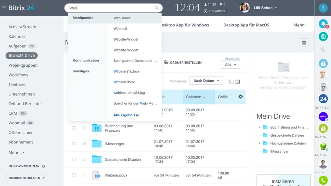Open the green chat messenger icon

tap(323, 36)
